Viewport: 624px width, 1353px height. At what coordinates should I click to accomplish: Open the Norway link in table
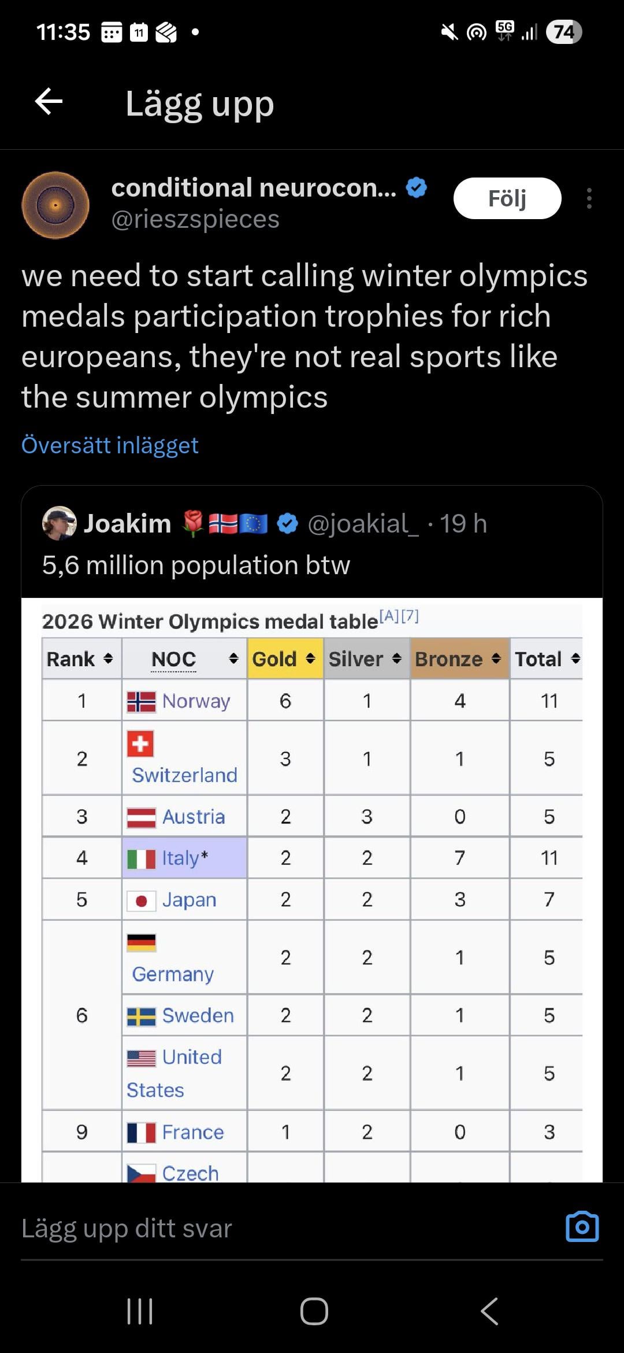coord(196,701)
